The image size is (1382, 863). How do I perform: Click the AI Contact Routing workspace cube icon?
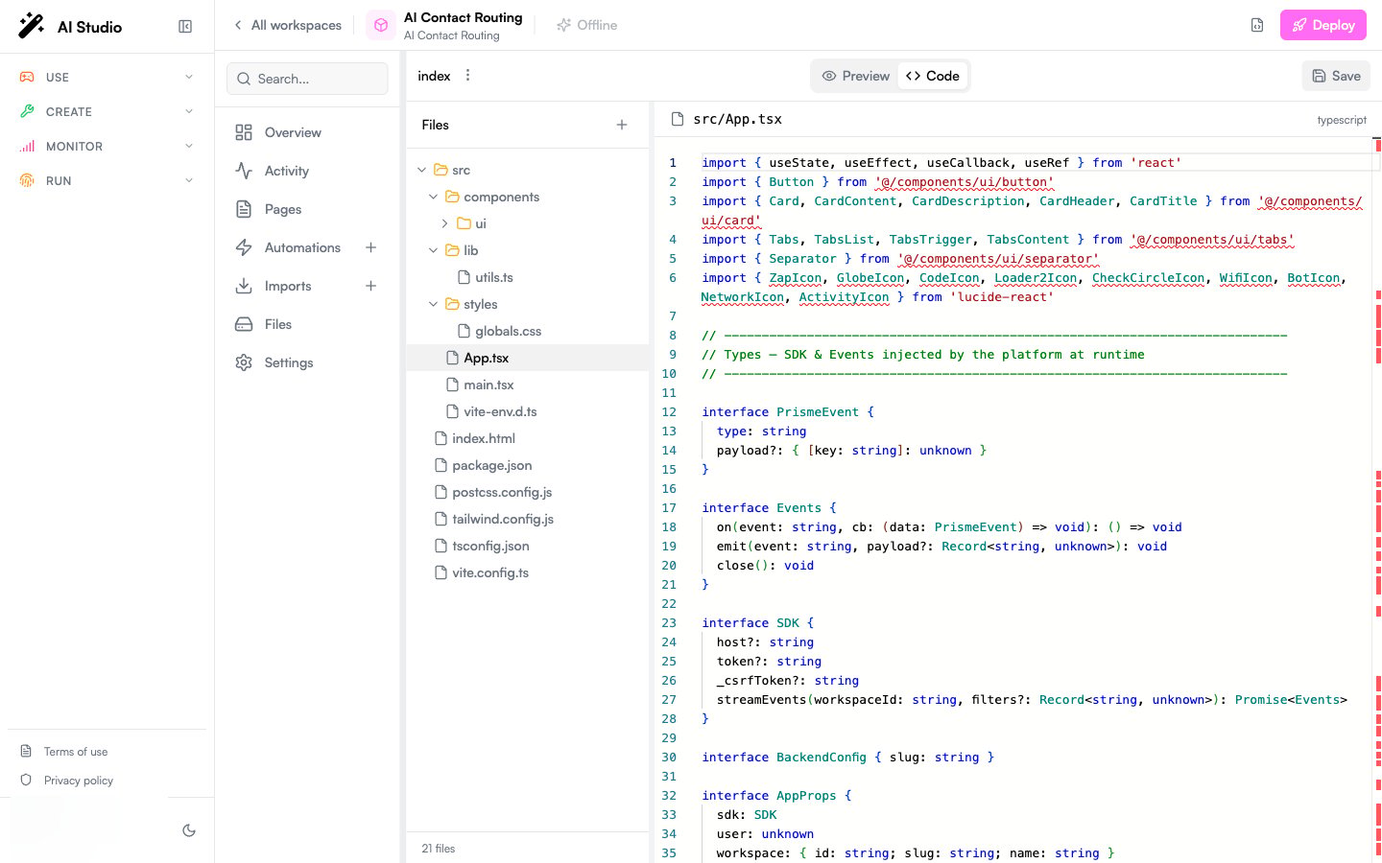point(381,26)
